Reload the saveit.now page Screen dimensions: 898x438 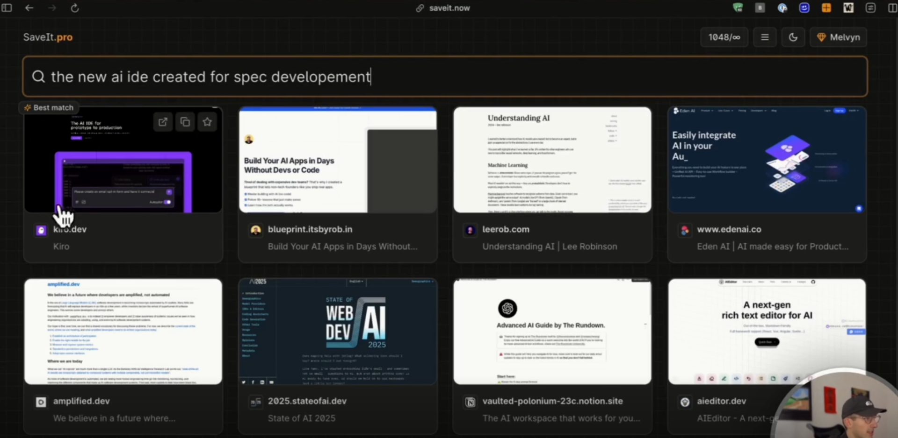pos(75,8)
